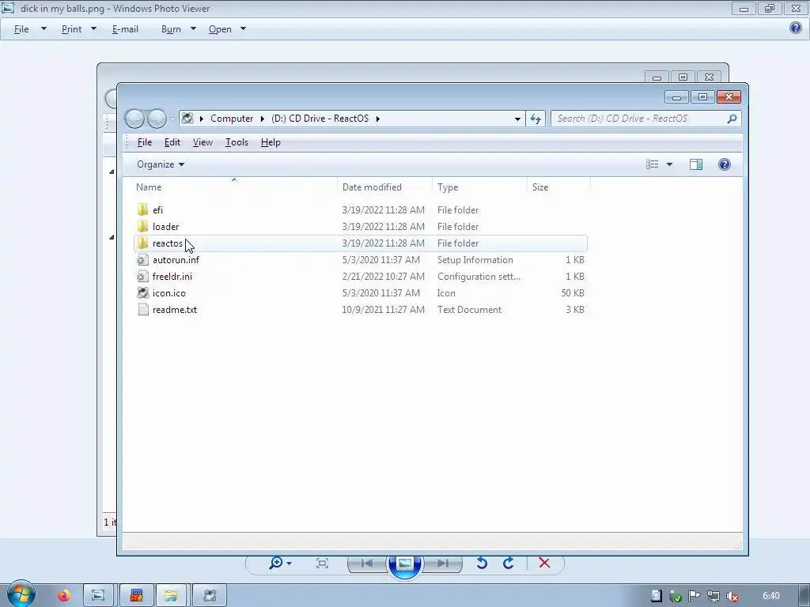Expand the view options dropdown arrow

click(x=669, y=164)
